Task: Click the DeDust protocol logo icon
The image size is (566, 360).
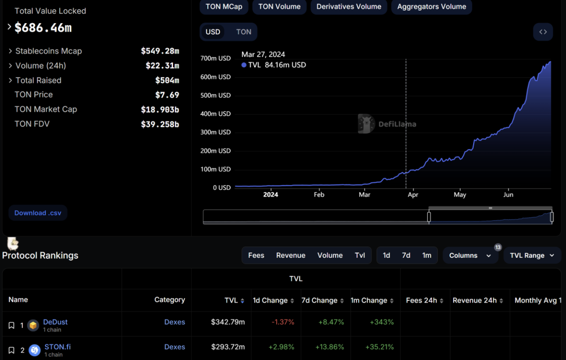Action: click(x=33, y=326)
